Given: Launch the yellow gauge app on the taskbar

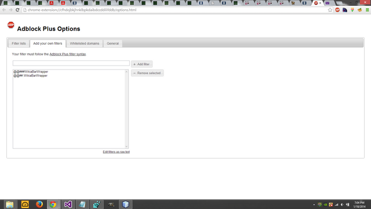Looking at the screenshot, I should click(25, 204).
